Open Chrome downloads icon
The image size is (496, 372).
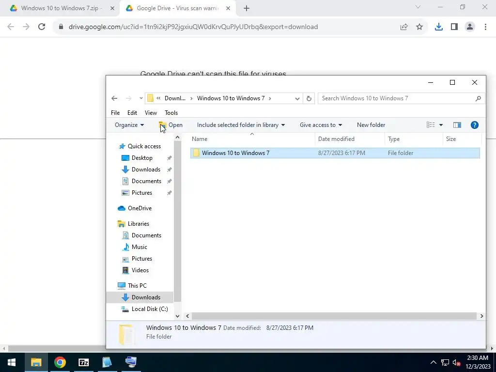click(x=439, y=27)
